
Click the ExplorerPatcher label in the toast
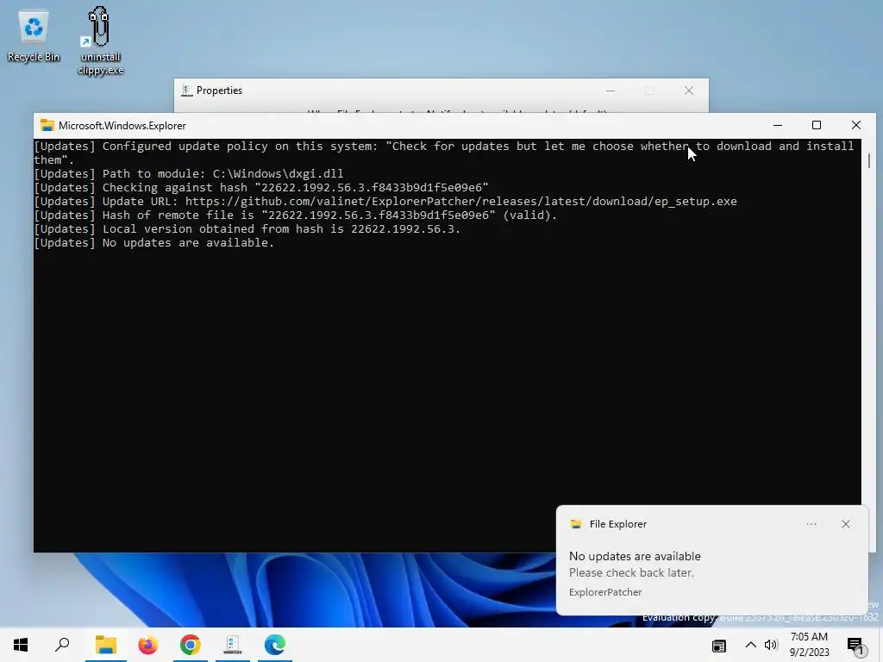click(605, 592)
